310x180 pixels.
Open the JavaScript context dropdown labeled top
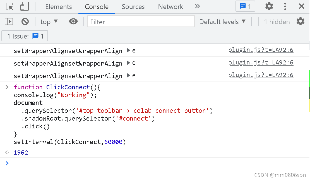point(49,21)
